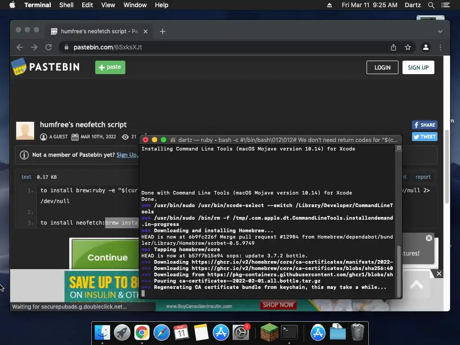Click the Sign Up link in notice
460x345 pixels.
coord(126,155)
